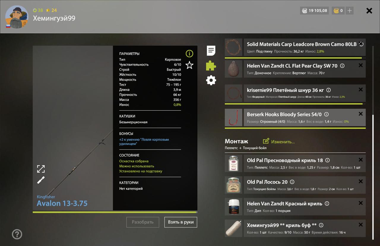Remove the Хемингуэй99 криль буф groundbait
The image size is (380, 246).
click(361, 225)
